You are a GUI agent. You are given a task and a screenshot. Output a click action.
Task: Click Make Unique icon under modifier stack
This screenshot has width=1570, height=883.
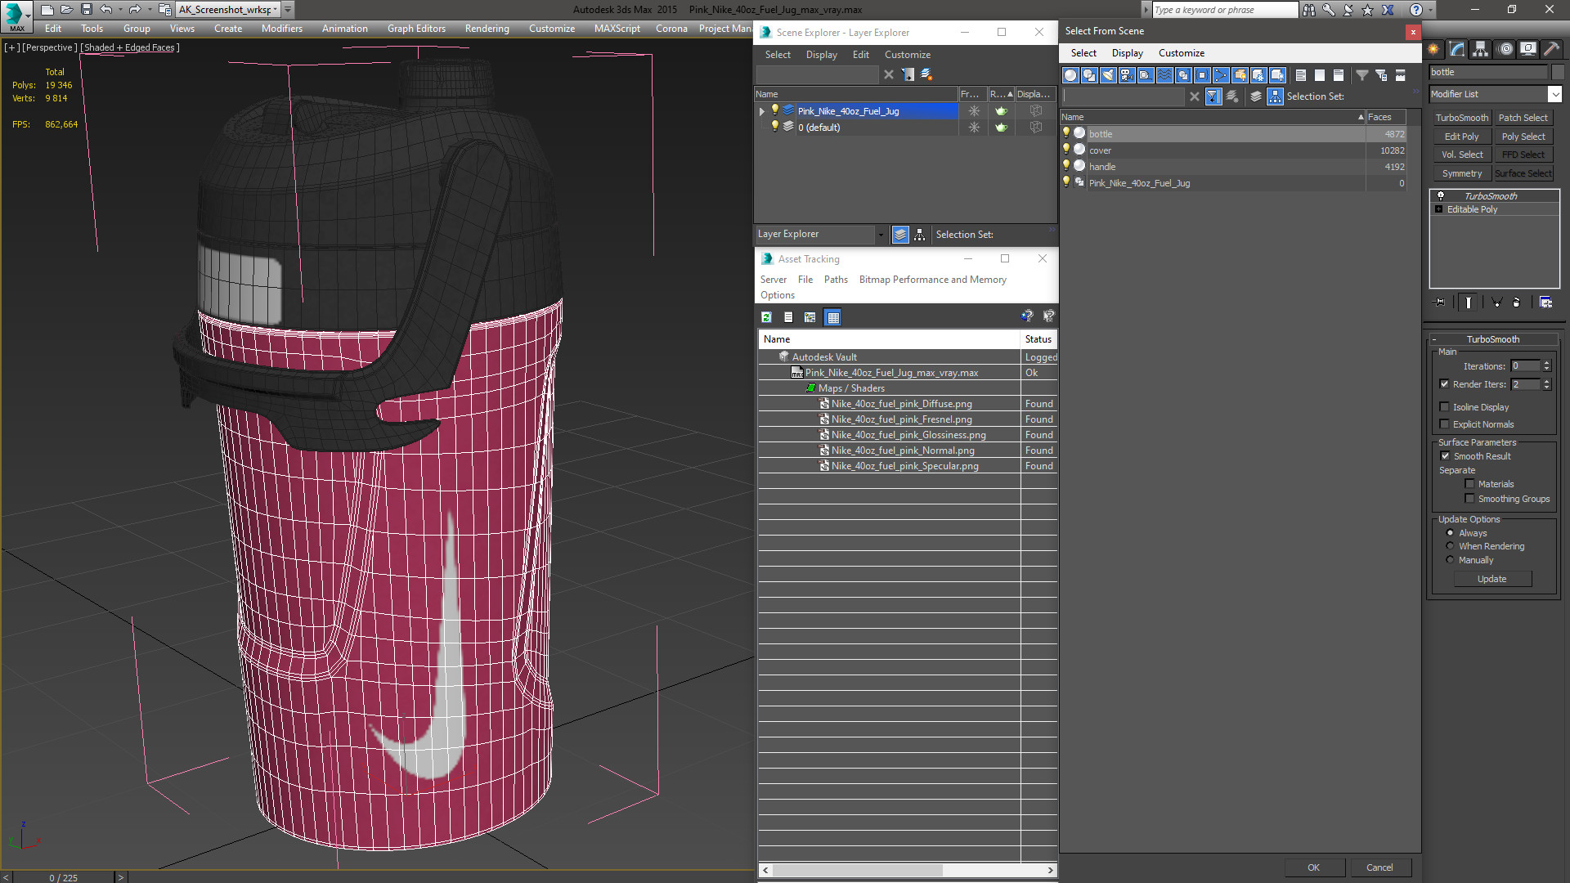tap(1497, 303)
